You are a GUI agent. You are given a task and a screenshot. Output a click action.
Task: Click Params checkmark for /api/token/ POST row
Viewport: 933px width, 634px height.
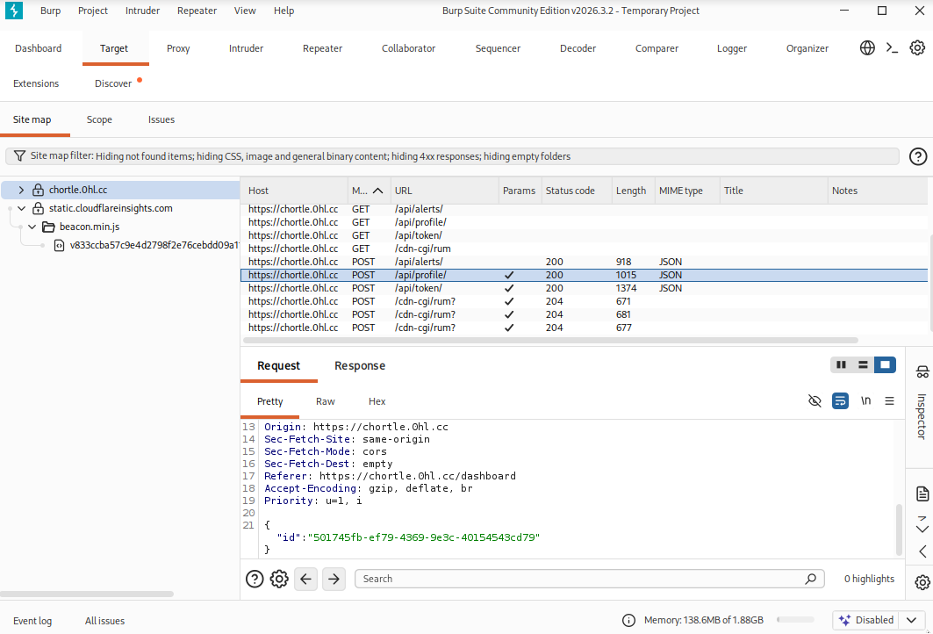[x=509, y=288]
